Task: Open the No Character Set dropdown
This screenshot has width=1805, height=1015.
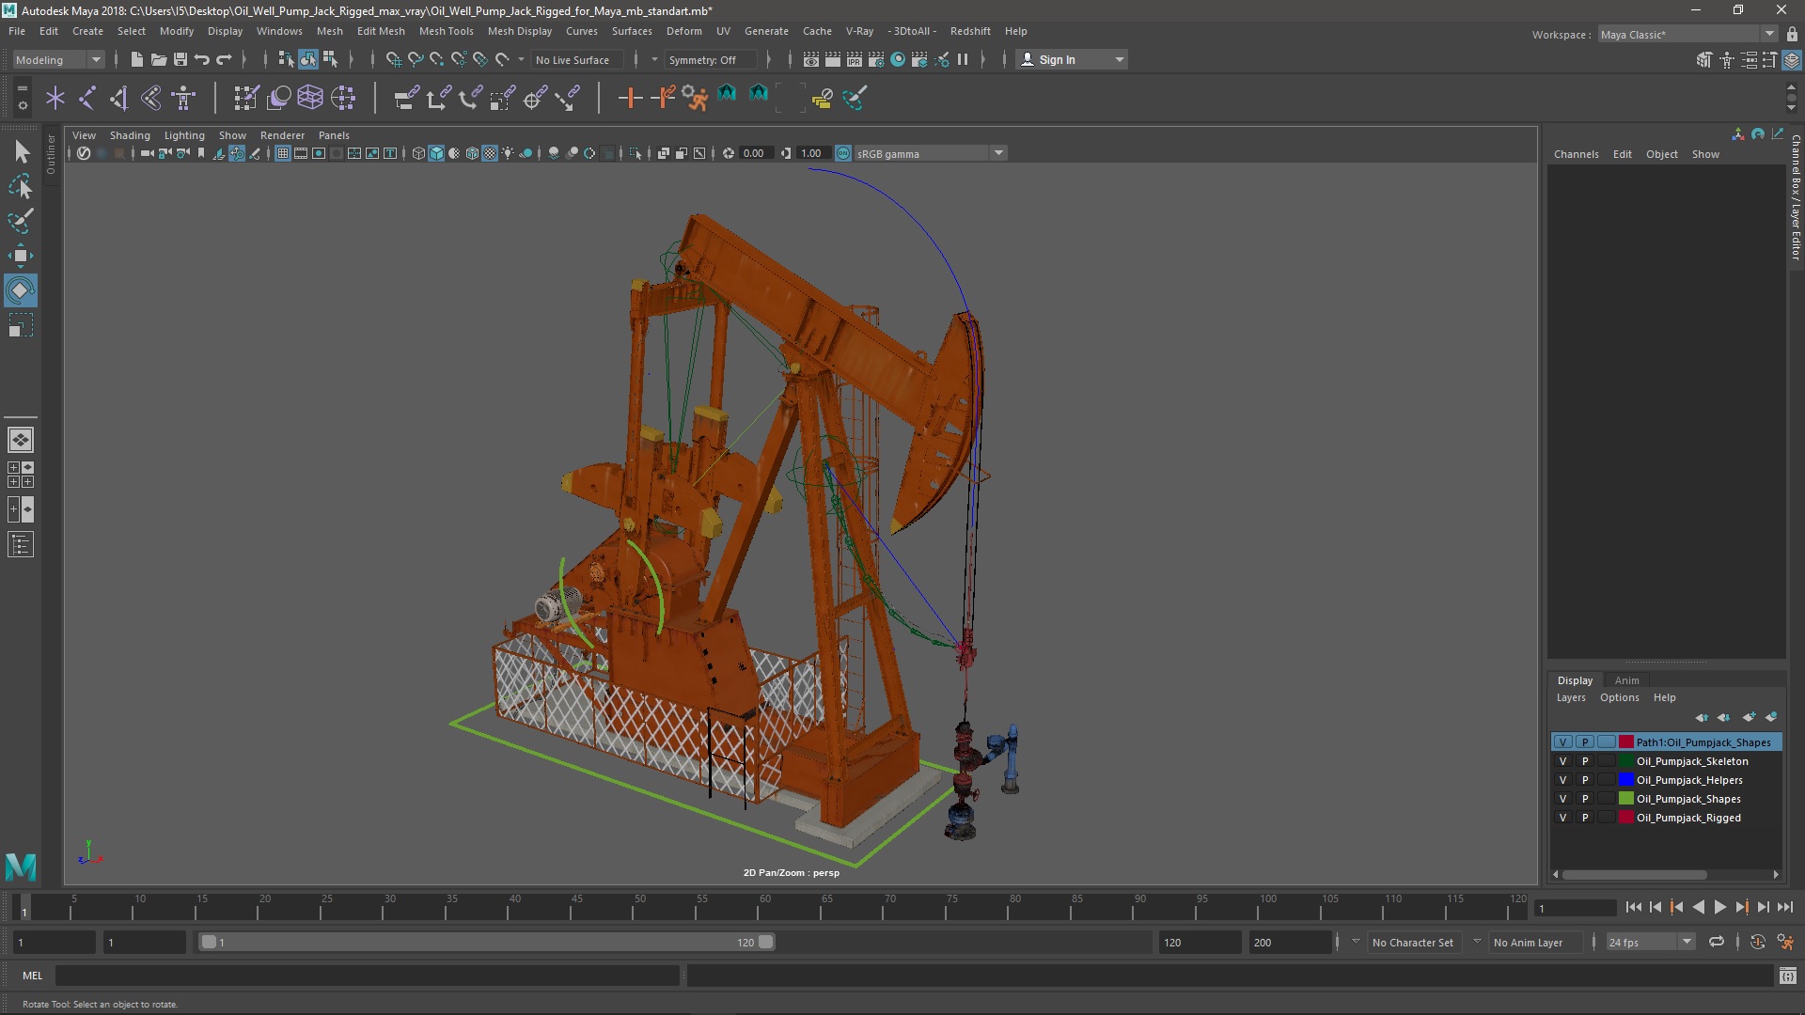Action: point(1413,942)
